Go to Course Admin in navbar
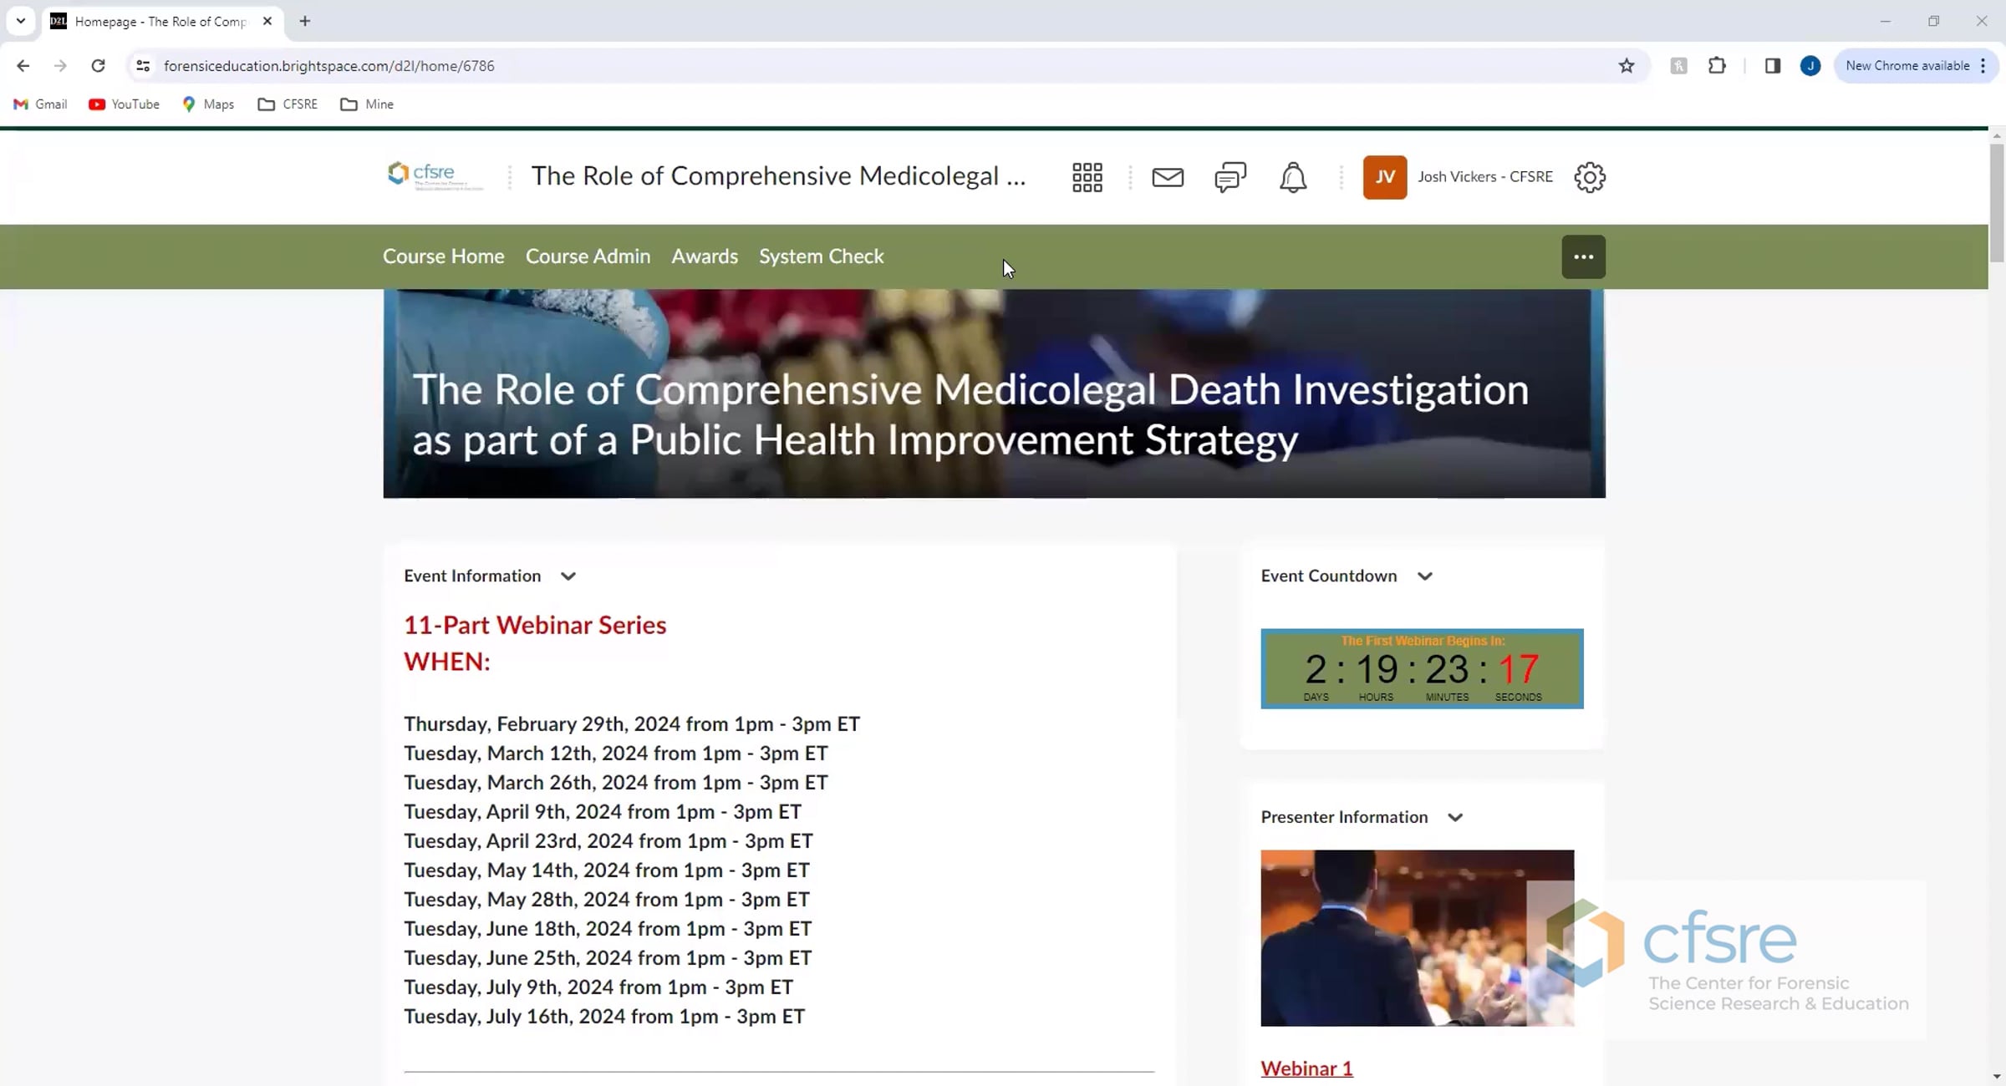The height and width of the screenshot is (1086, 2006). pos(588,256)
